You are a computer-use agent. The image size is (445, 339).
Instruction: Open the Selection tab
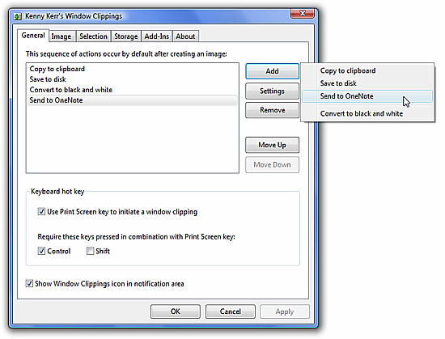tap(93, 36)
